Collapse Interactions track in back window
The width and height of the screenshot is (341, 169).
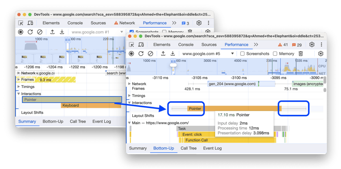[19, 94]
